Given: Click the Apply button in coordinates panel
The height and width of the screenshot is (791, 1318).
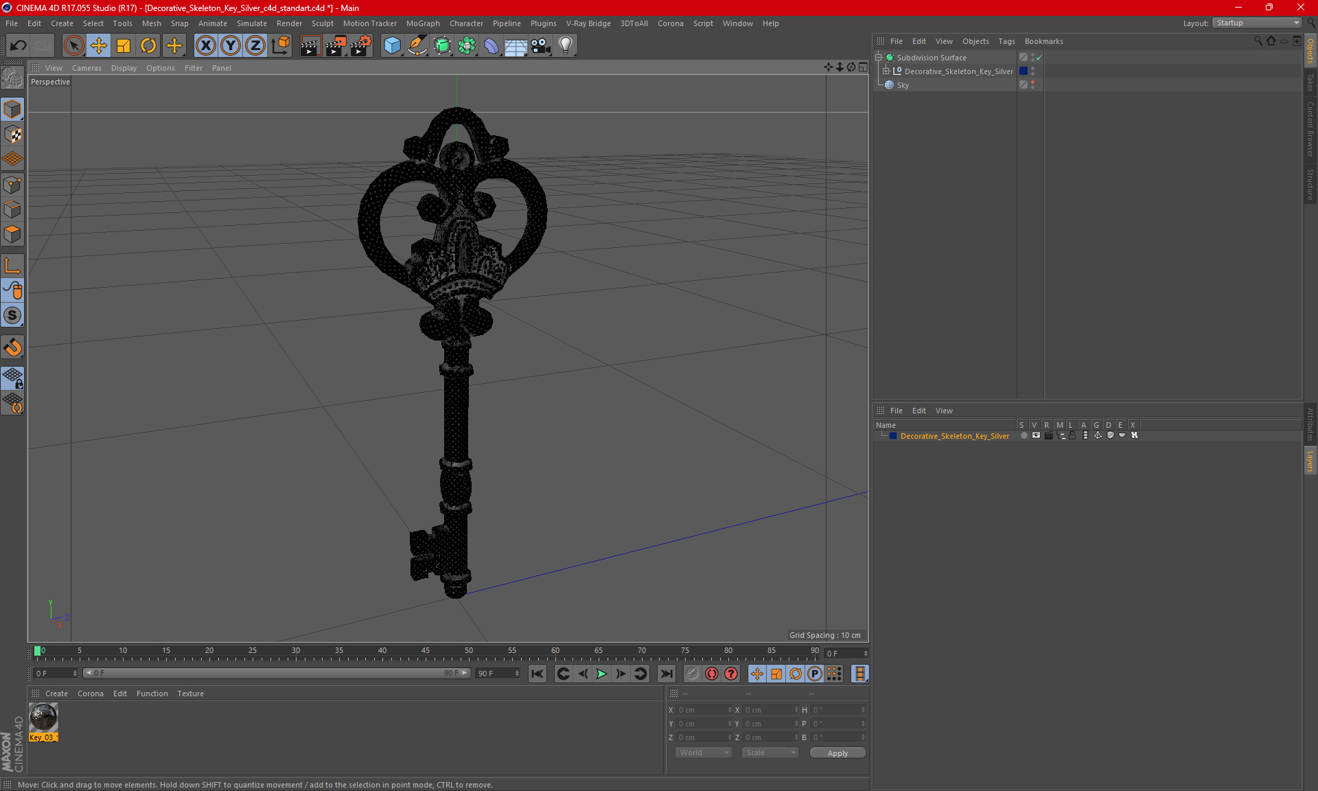Looking at the screenshot, I should coord(837,753).
